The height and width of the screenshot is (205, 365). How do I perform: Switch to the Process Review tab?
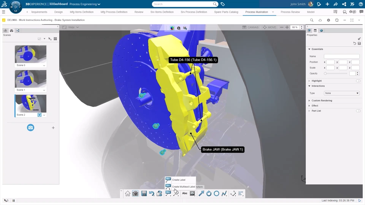(x=290, y=12)
